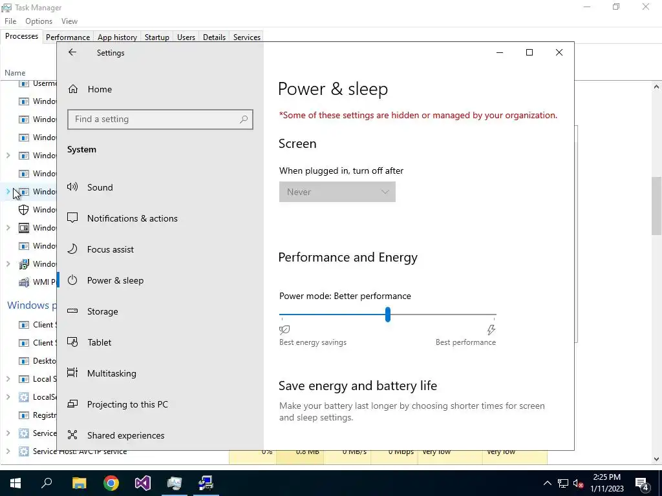Open the clock showing 2:25 PM

click(x=606, y=483)
